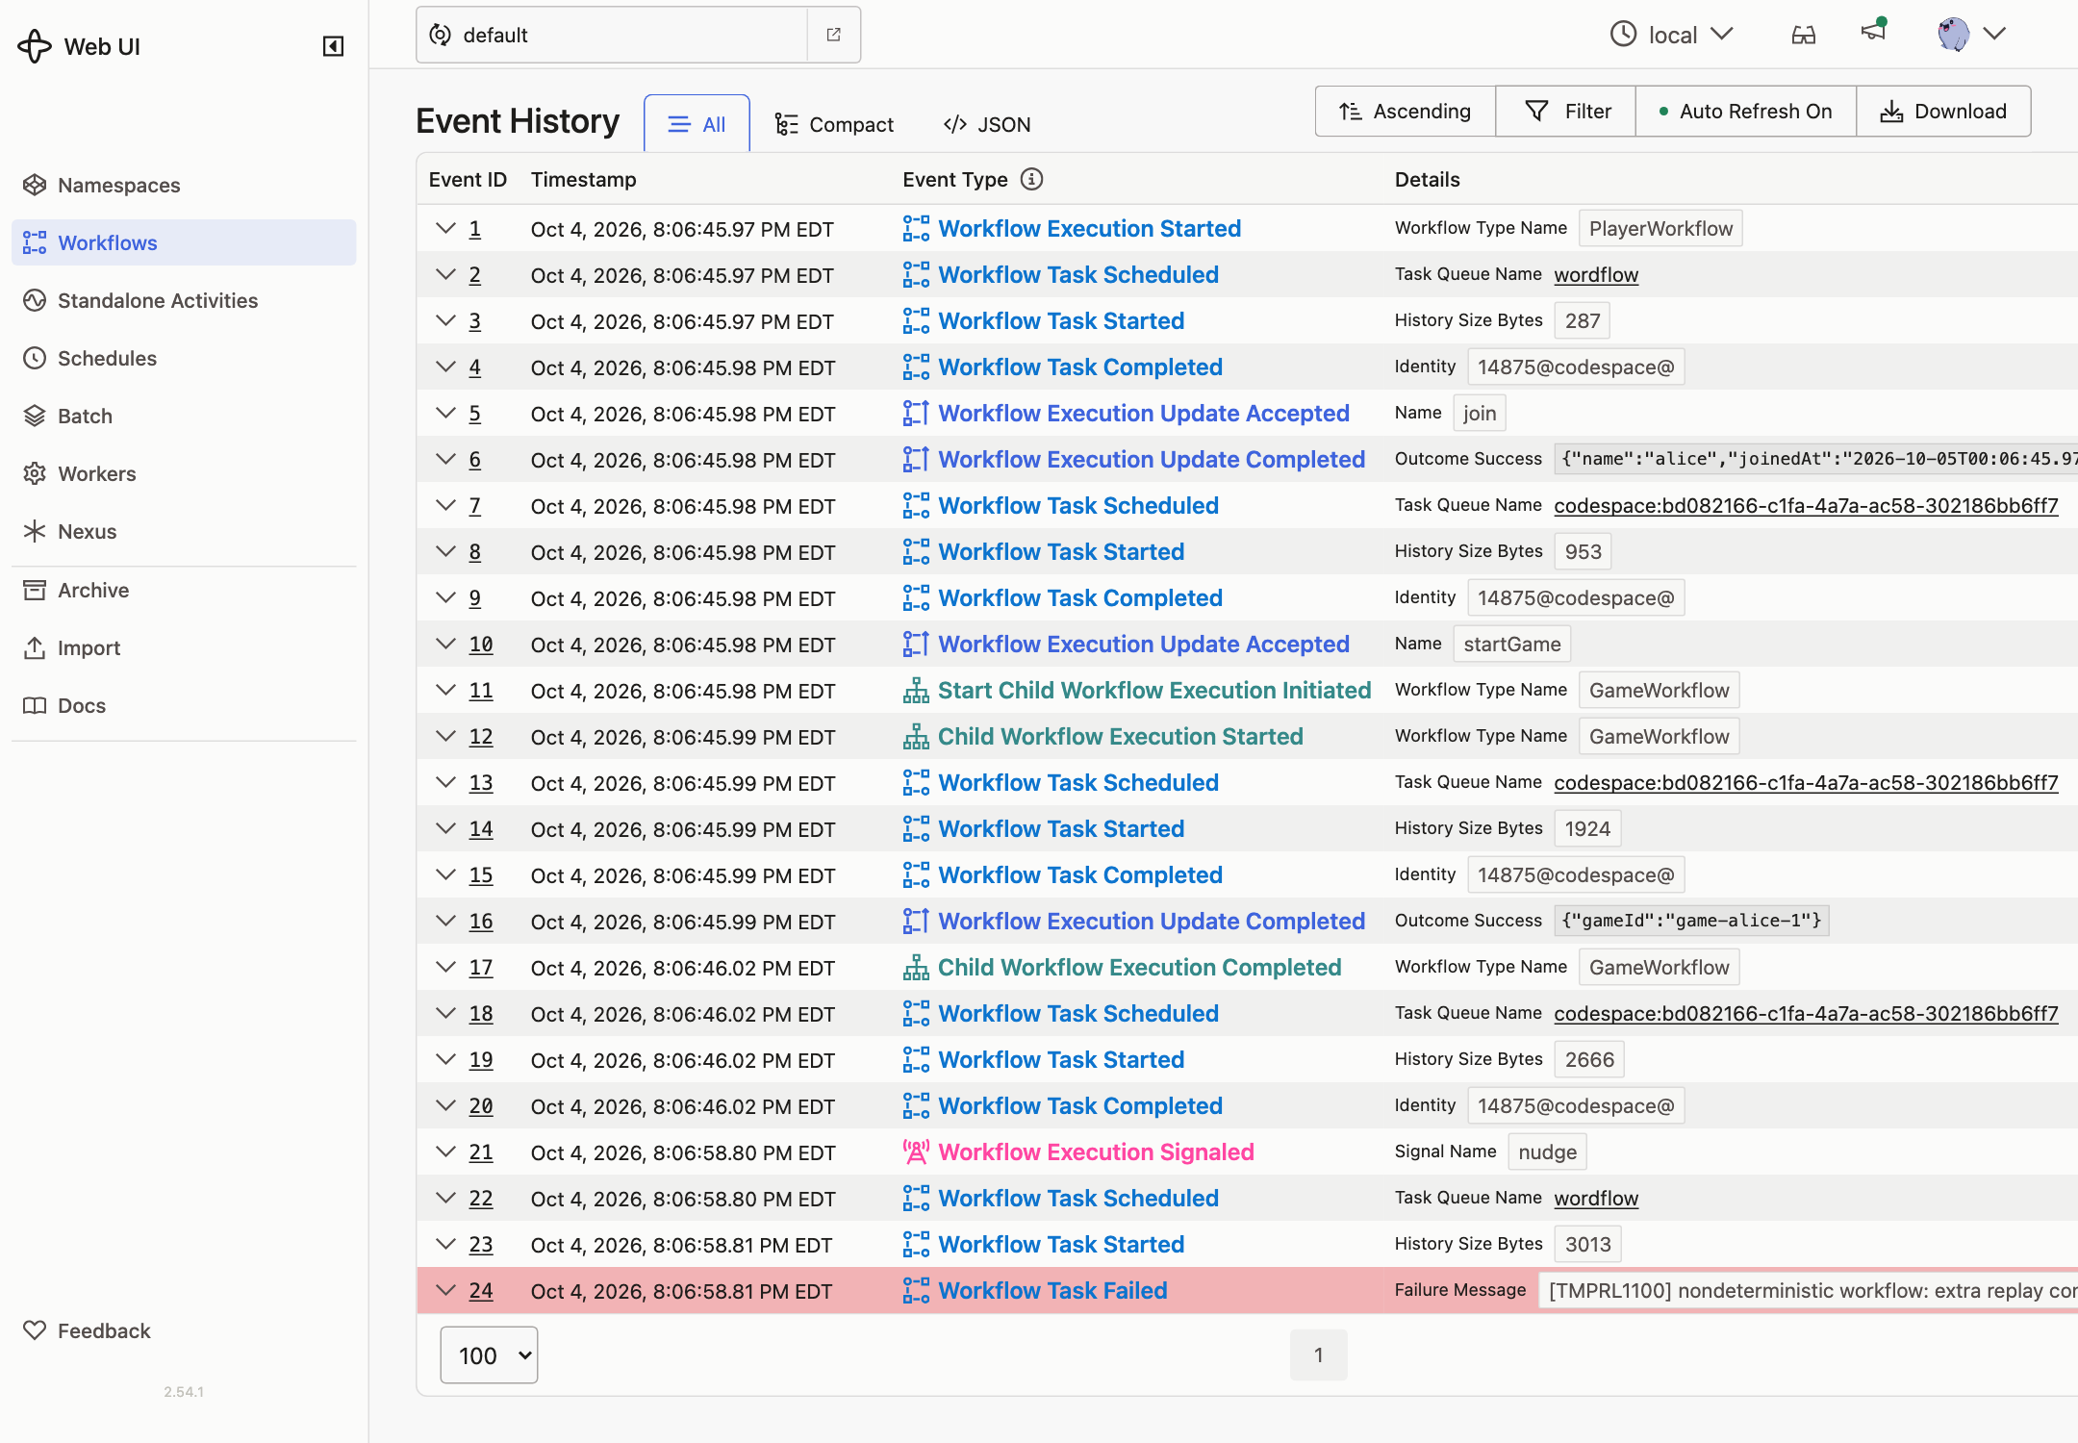Toggle Auto Refresh On
This screenshot has height=1443, width=2078.
[x=1745, y=111]
